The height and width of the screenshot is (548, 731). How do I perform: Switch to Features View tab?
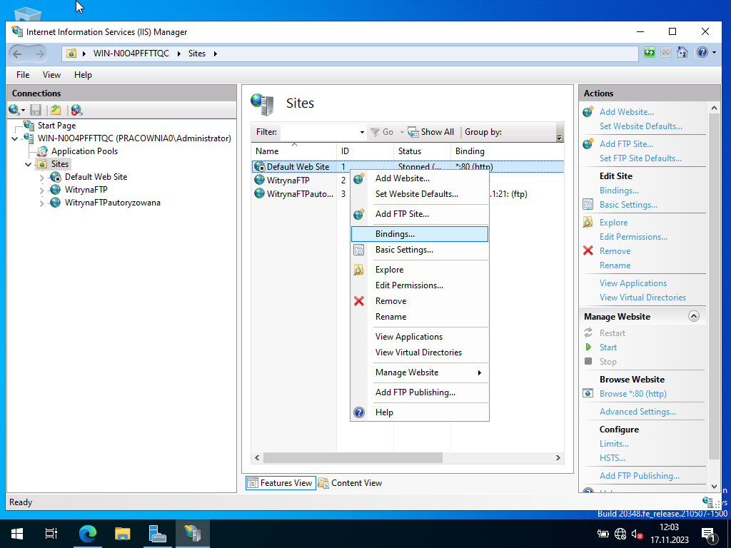pyautogui.click(x=280, y=483)
